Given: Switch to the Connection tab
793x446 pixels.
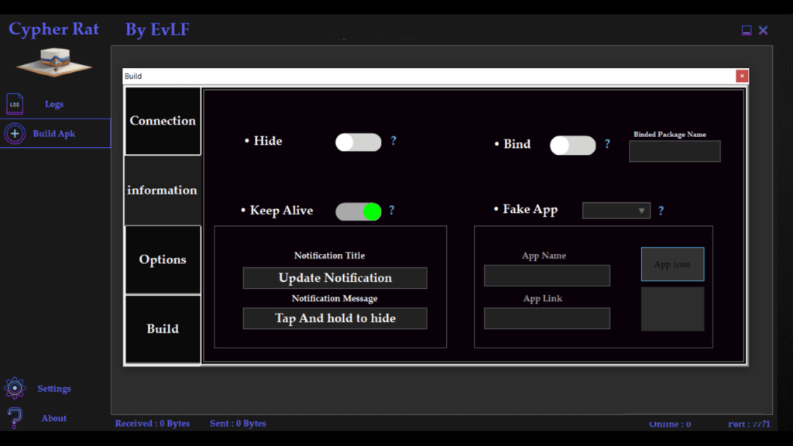Looking at the screenshot, I should tap(163, 121).
